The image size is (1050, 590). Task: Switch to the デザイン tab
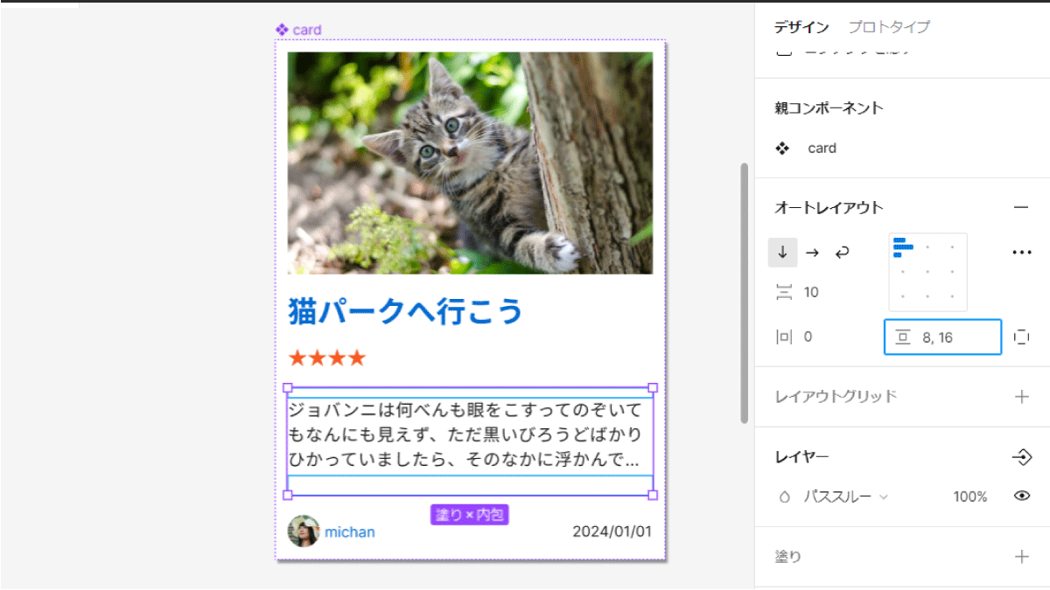tap(801, 27)
